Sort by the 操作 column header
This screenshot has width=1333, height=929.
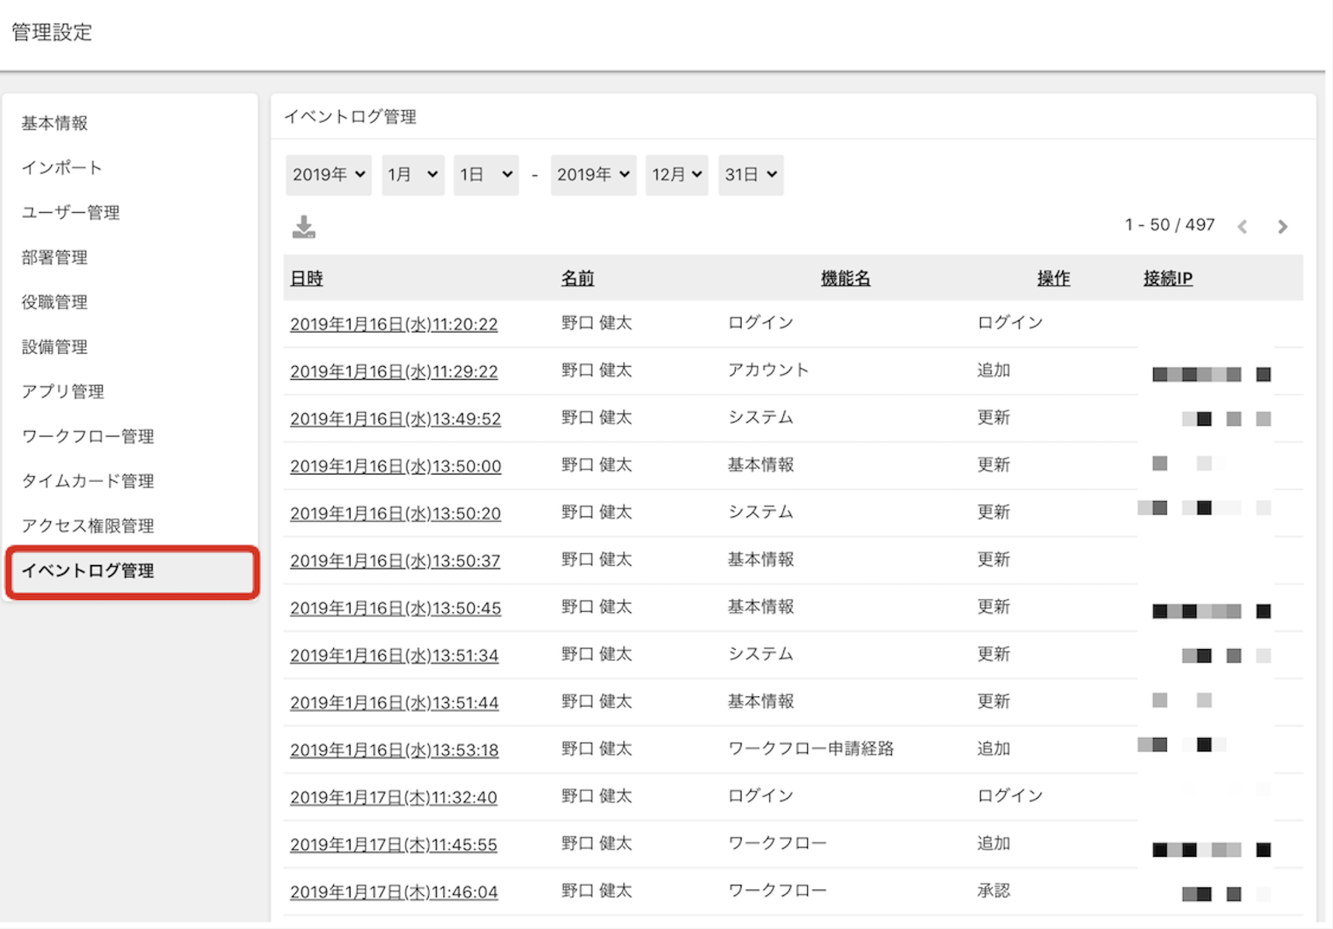pyautogui.click(x=1054, y=278)
